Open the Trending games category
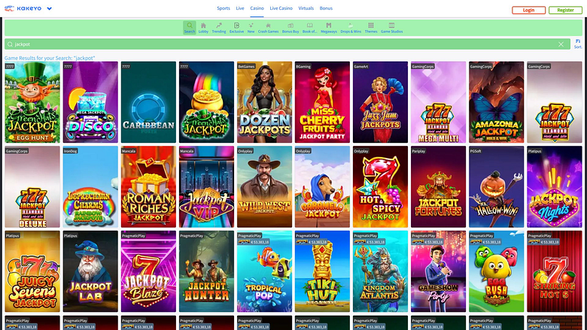The width and height of the screenshot is (587, 330). click(x=219, y=28)
